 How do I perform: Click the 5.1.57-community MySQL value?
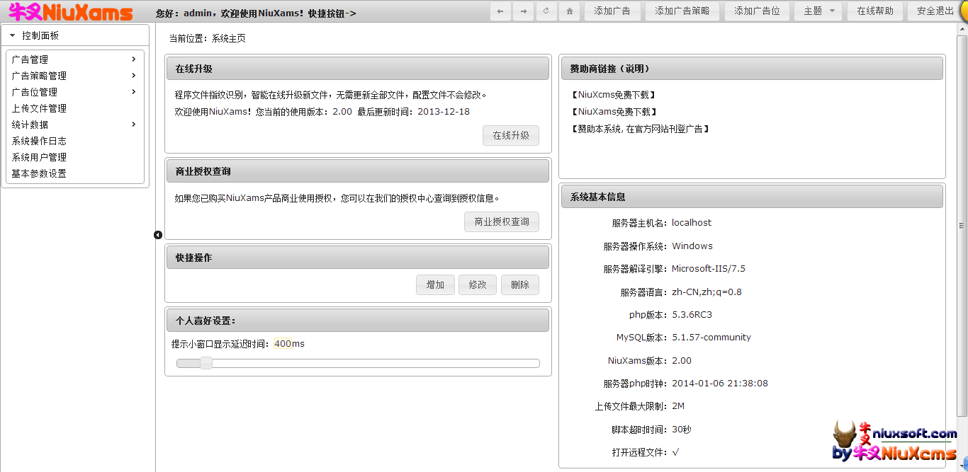[711, 338]
